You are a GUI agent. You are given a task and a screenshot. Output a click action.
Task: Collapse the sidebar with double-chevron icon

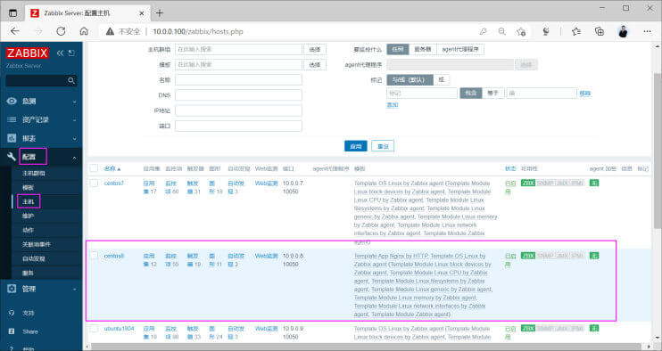point(60,53)
